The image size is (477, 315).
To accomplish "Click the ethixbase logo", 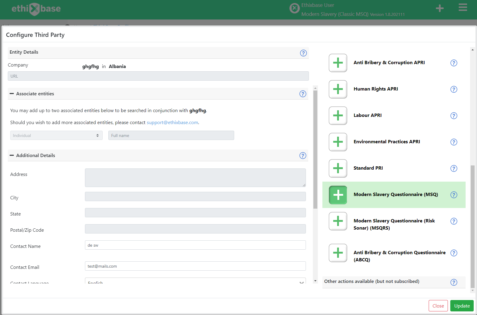I will (x=36, y=9).
